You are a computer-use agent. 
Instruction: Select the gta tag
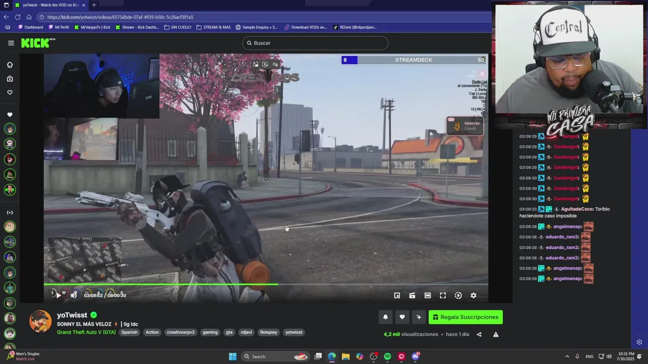229,332
